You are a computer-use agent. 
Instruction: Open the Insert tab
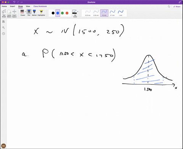click(13, 6)
